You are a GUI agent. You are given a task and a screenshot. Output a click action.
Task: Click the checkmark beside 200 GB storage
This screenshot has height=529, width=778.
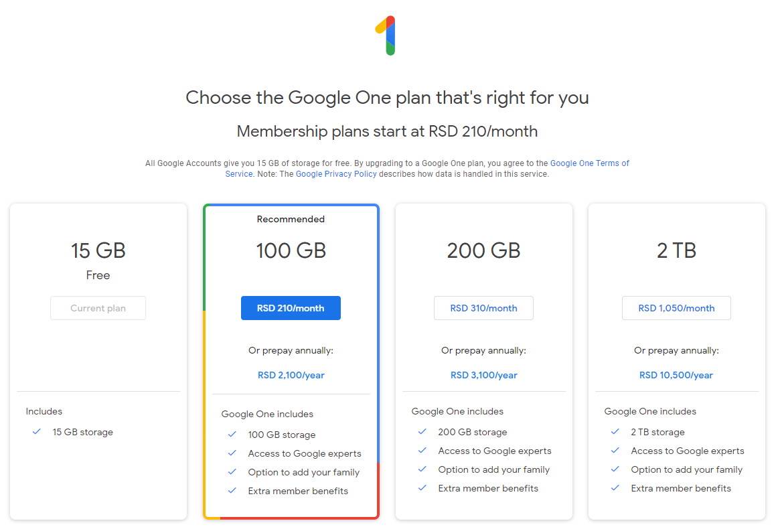422,432
